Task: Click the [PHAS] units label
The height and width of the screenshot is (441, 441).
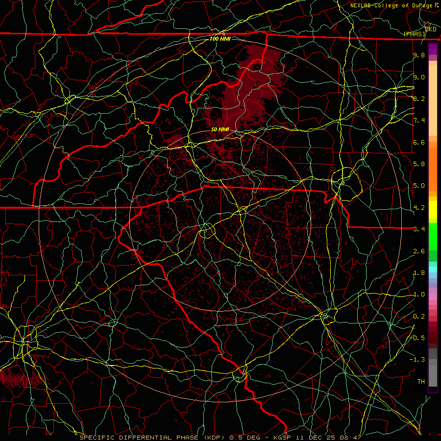Action: [x=415, y=34]
